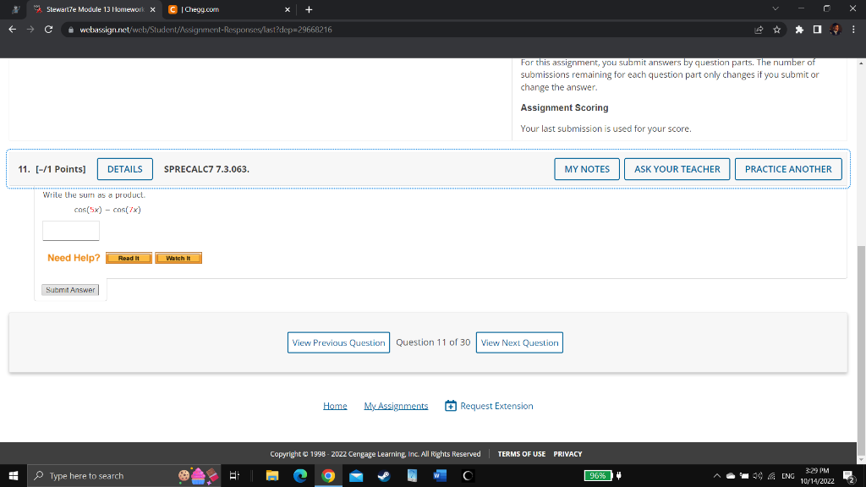Open the Chrome extensions puzzle icon
Image resolution: width=866 pixels, height=487 pixels.
pyautogui.click(x=799, y=30)
